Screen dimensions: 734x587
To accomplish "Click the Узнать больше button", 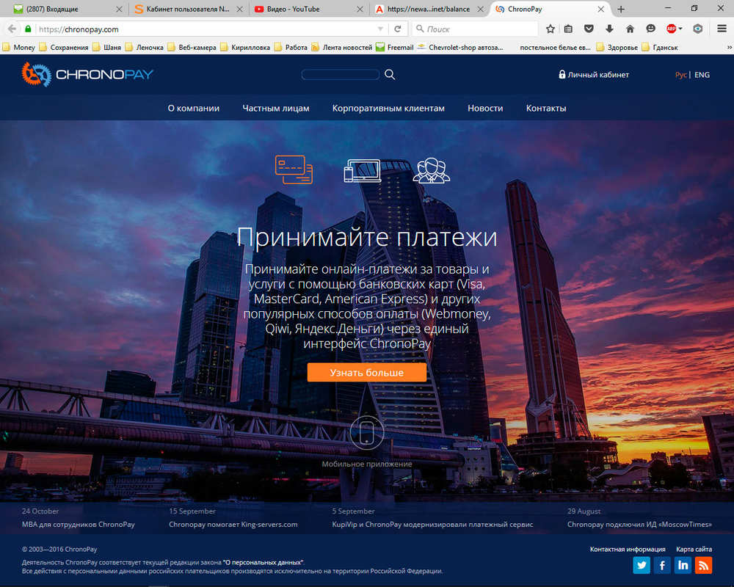I will [366, 372].
